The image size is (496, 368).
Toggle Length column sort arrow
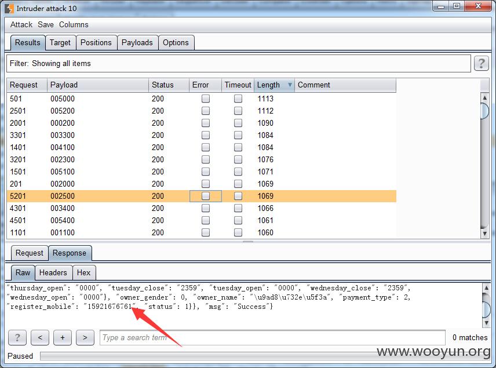(290, 85)
